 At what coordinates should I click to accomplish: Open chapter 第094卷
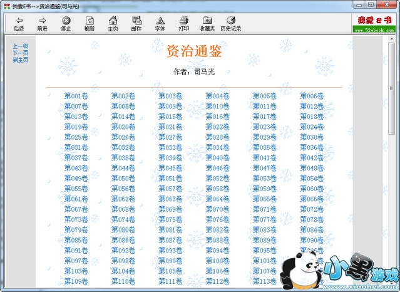click(x=218, y=251)
